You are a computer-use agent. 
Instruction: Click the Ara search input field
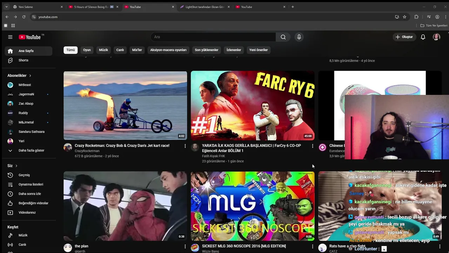pos(213,37)
